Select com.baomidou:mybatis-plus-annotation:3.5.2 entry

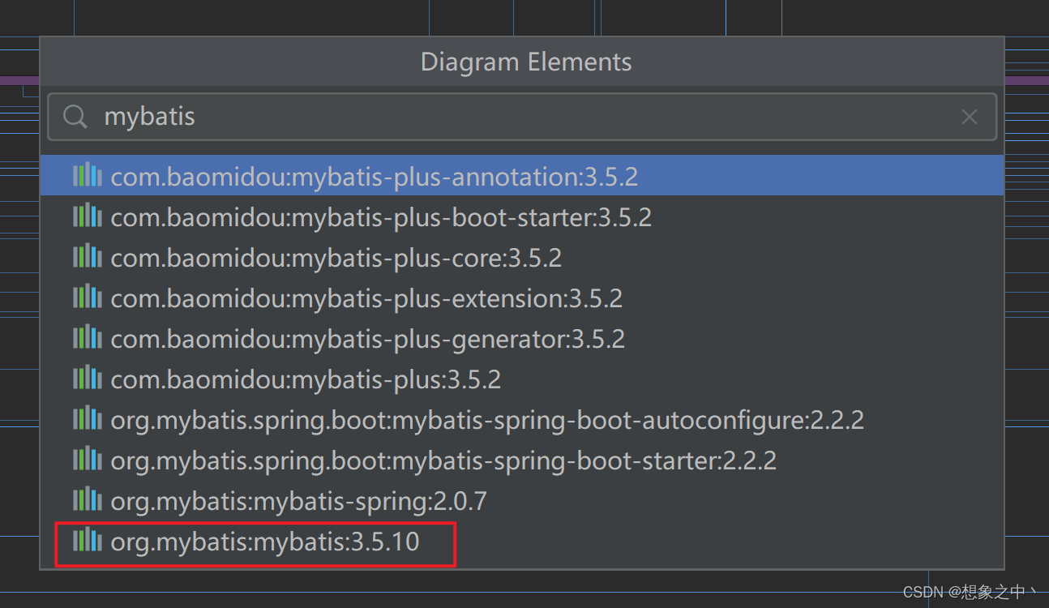[x=522, y=176]
